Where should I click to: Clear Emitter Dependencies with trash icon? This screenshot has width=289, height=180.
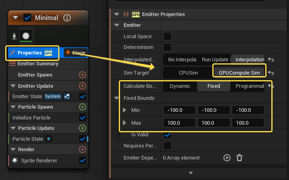tap(239, 158)
